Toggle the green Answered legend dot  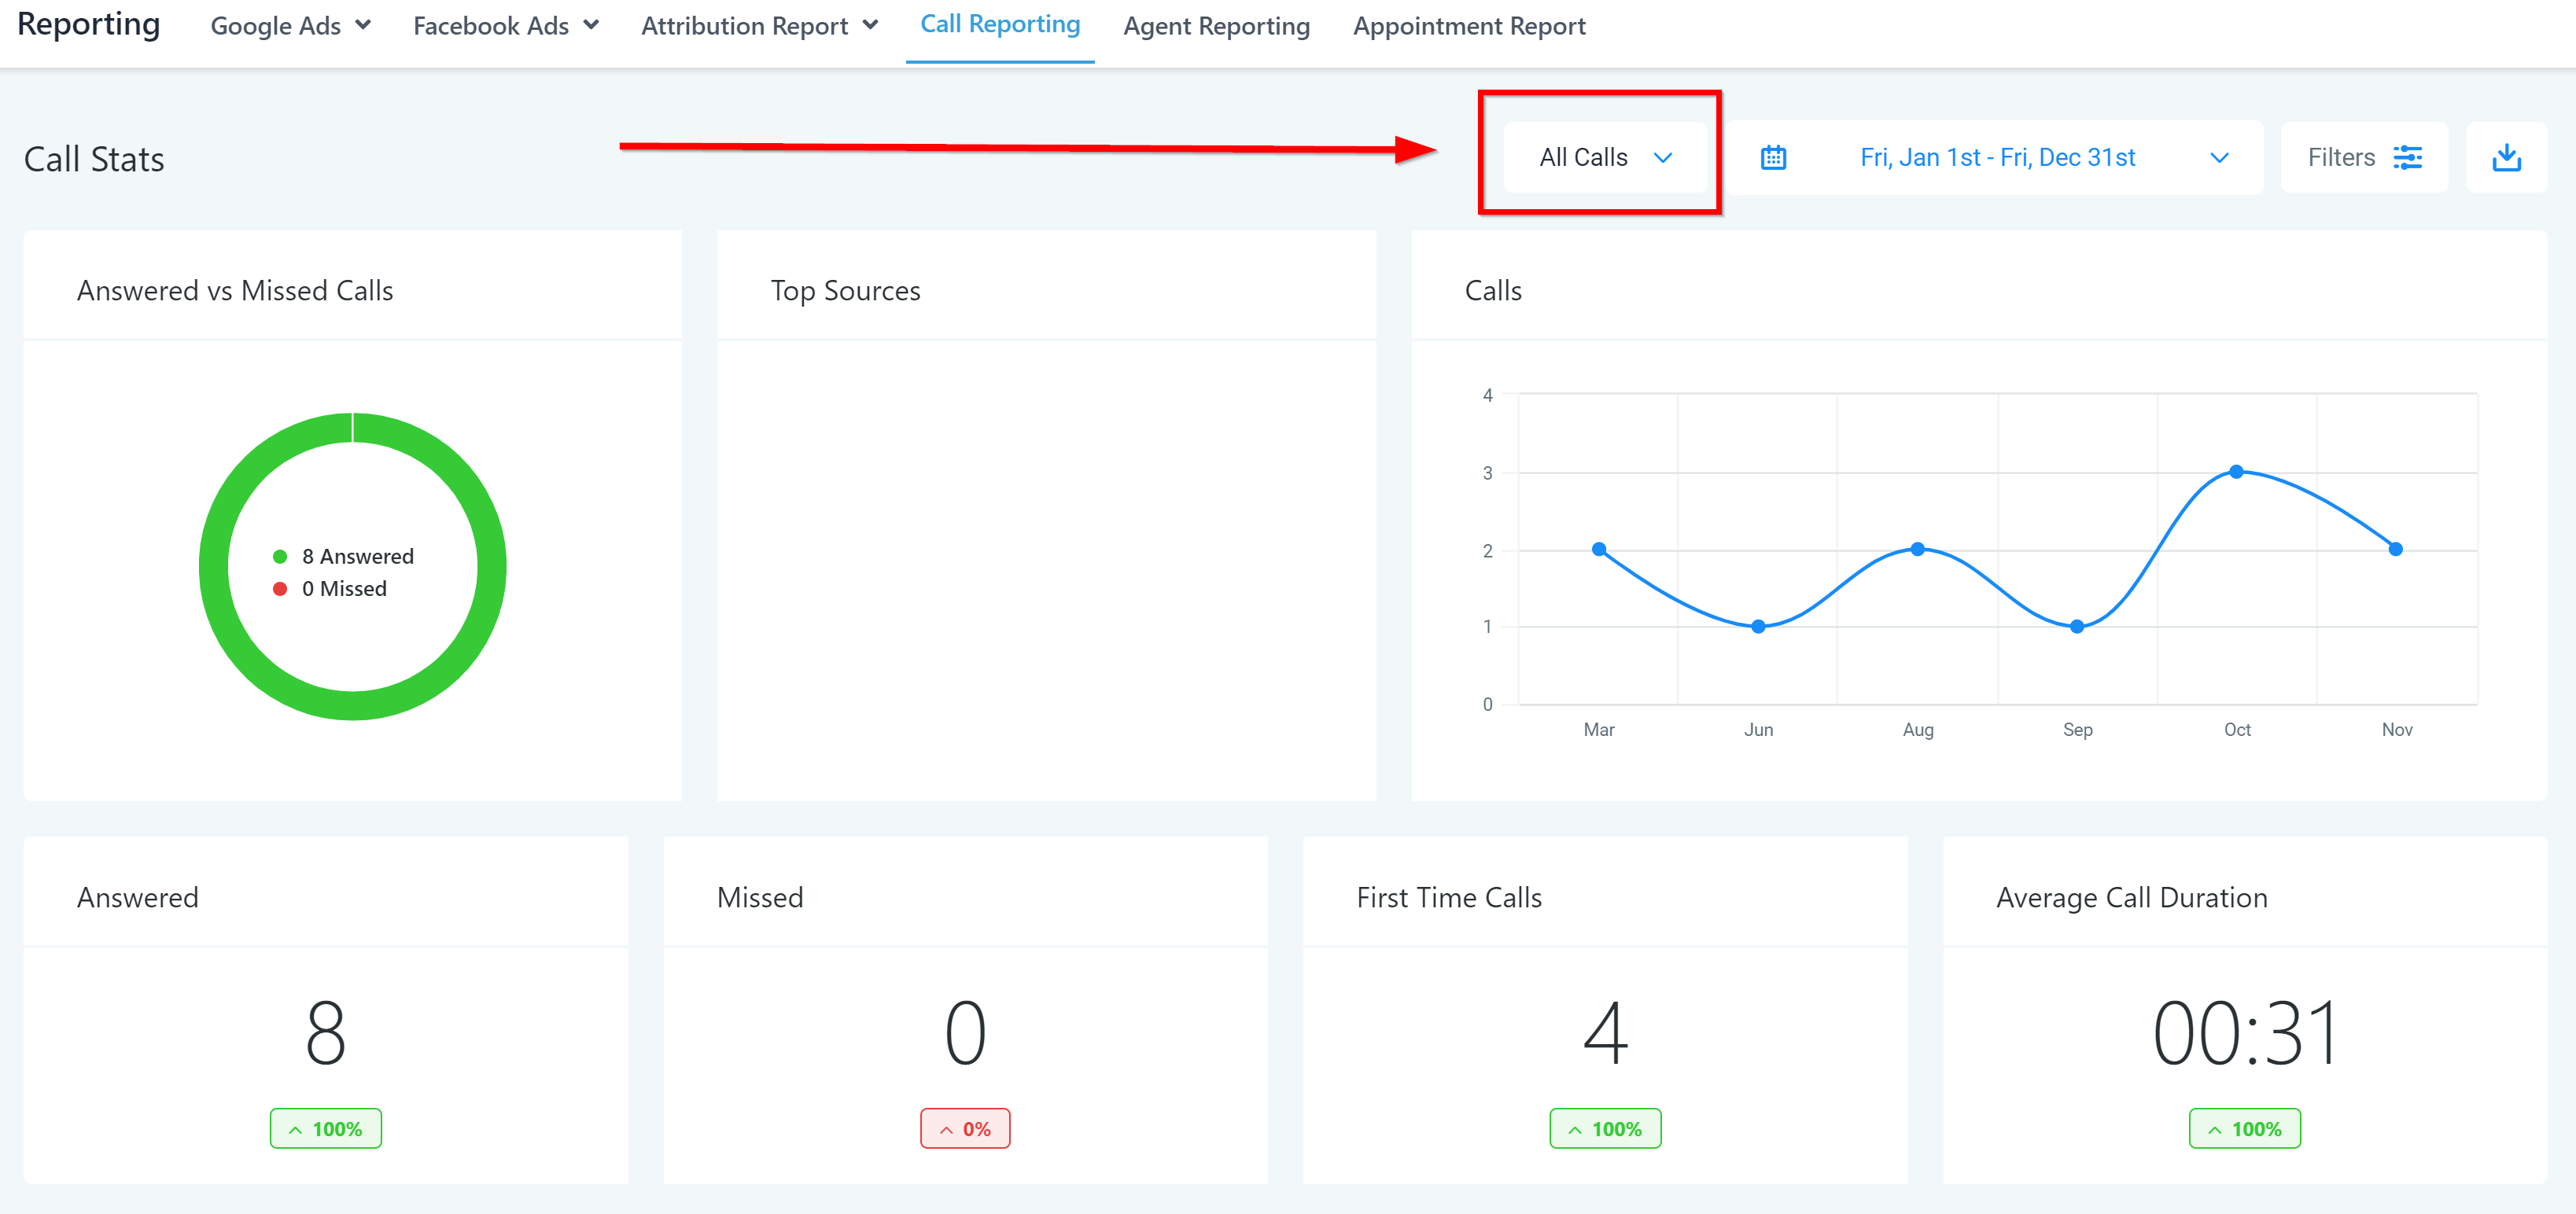click(x=280, y=557)
